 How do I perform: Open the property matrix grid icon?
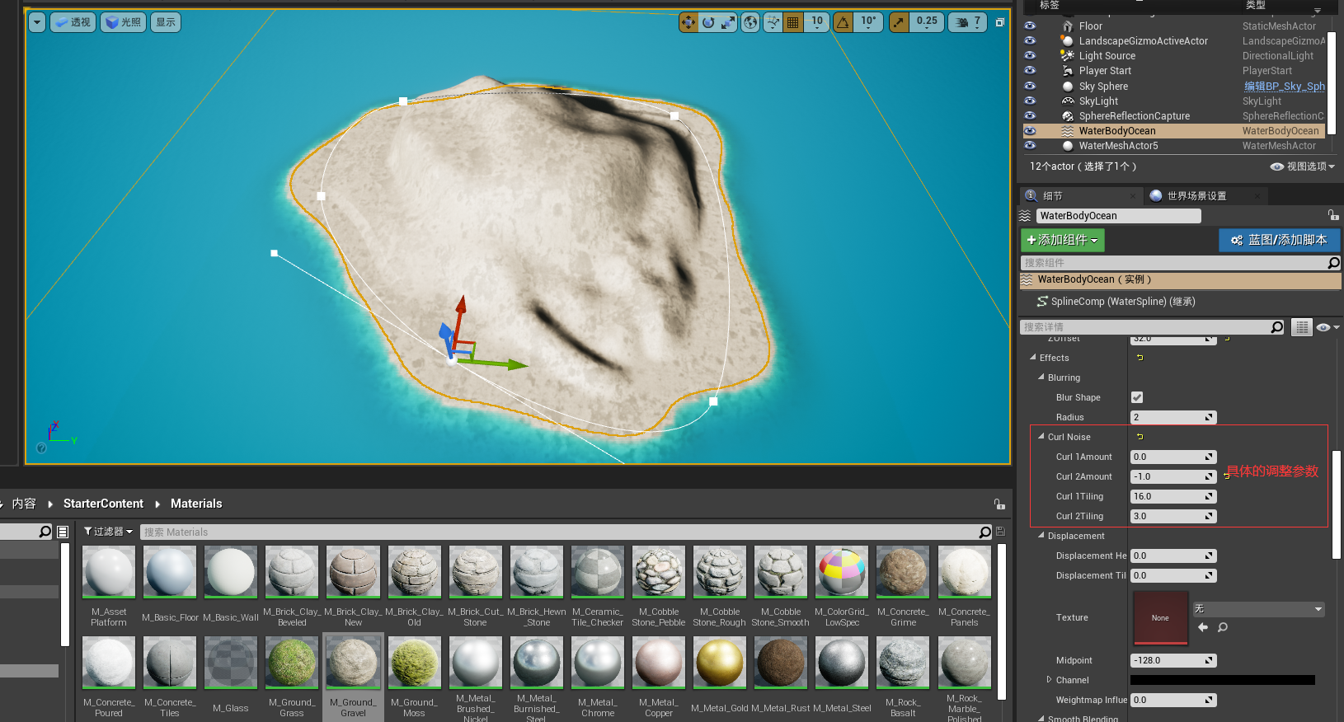pos(1302,327)
